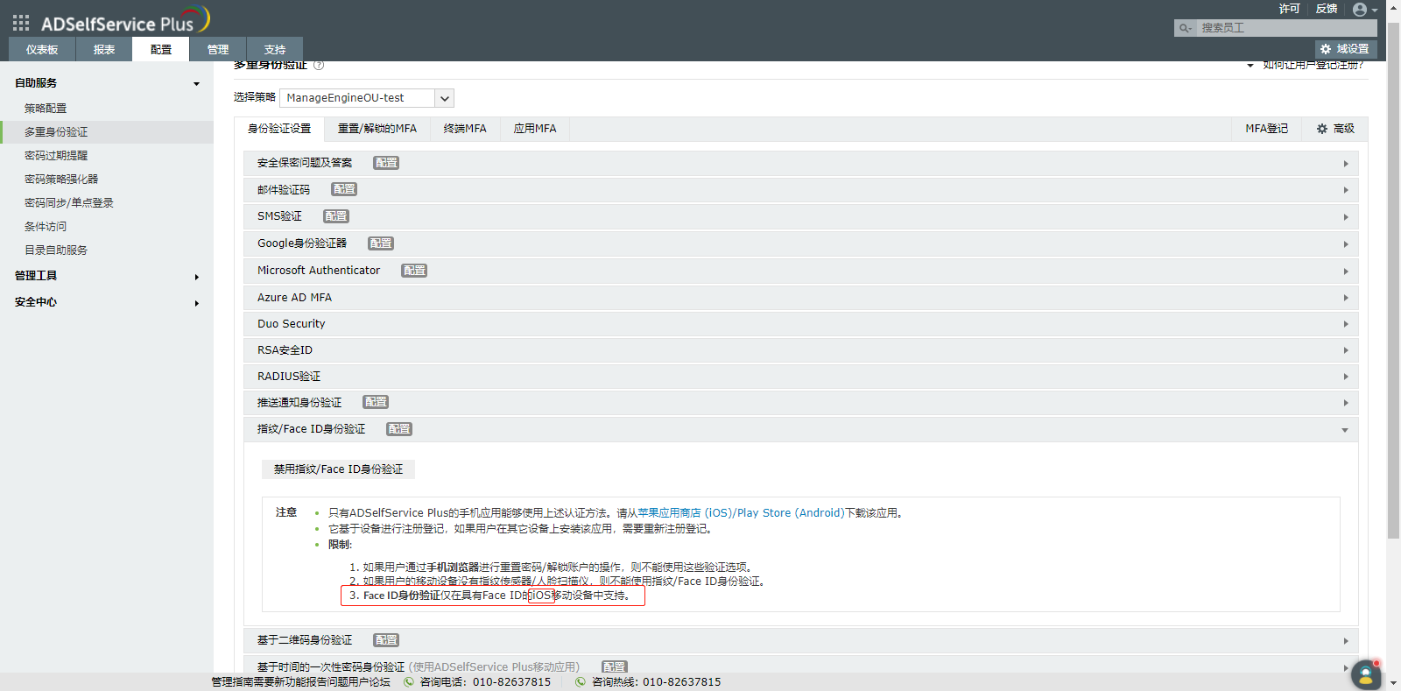The image size is (1401, 691).
Task: Click the 搜索员工 search field
Action: [1285, 28]
